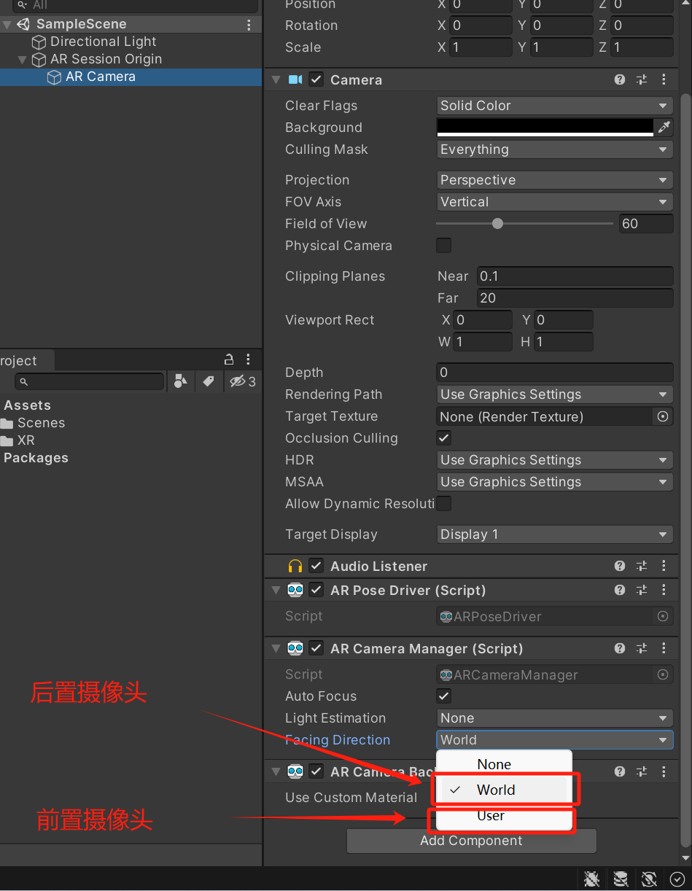Open AR Camera Manager preset icon
Viewport: 692px width, 891px height.
[642, 648]
